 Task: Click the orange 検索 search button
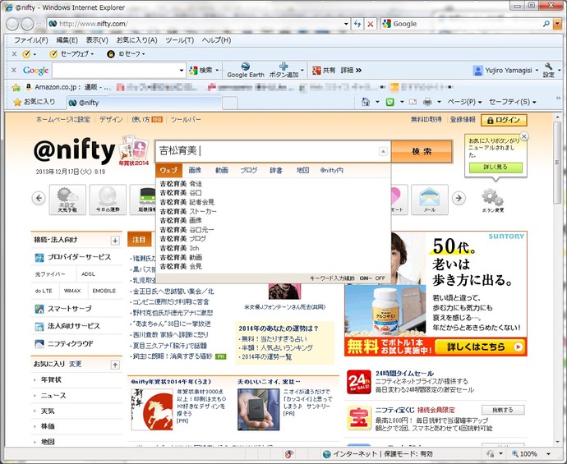coord(422,151)
